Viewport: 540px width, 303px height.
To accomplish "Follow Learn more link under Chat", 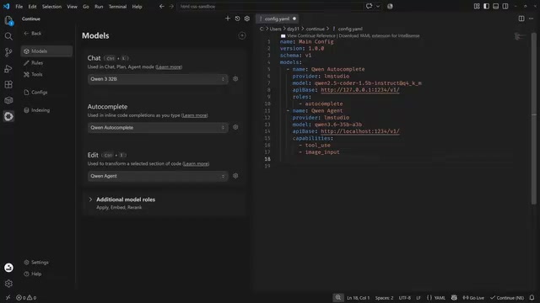I will tap(169, 67).
